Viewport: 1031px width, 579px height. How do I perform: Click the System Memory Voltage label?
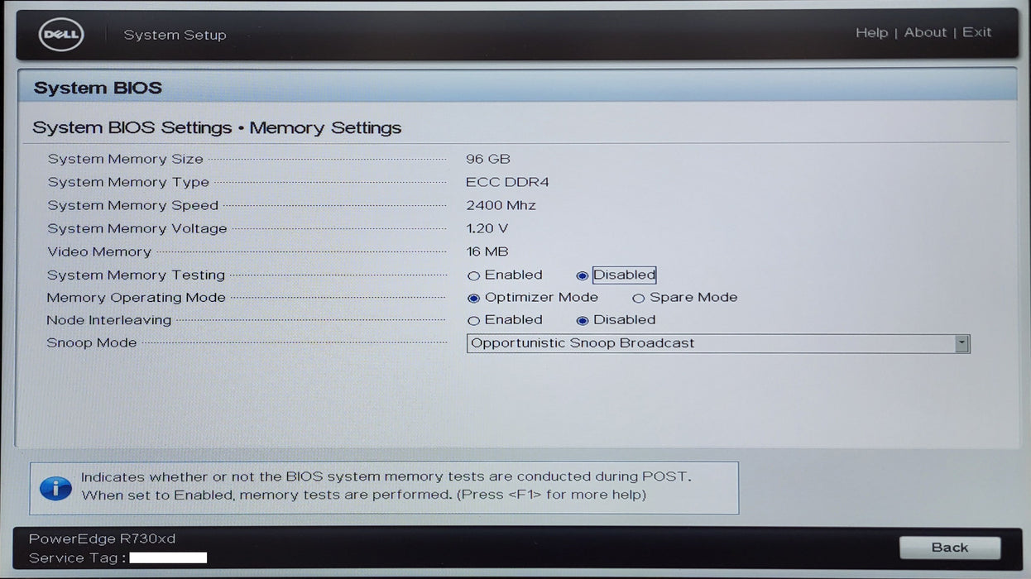coord(137,228)
